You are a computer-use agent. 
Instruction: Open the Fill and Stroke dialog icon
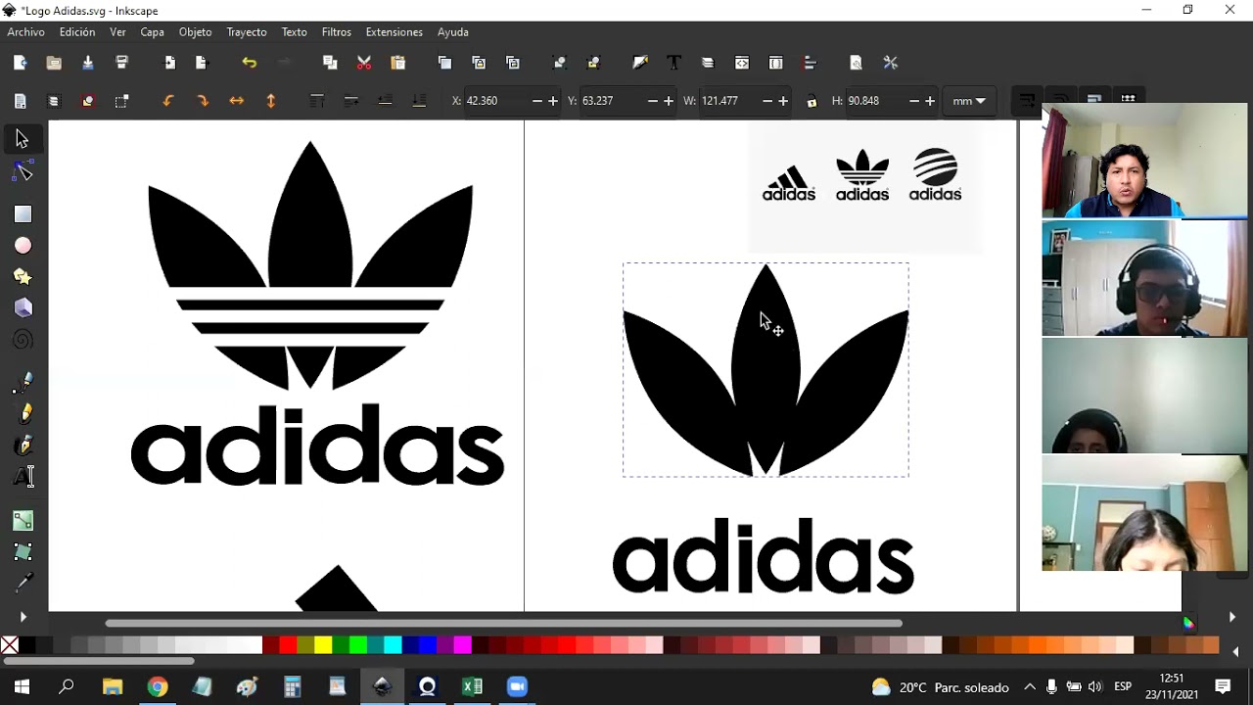[640, 63]
